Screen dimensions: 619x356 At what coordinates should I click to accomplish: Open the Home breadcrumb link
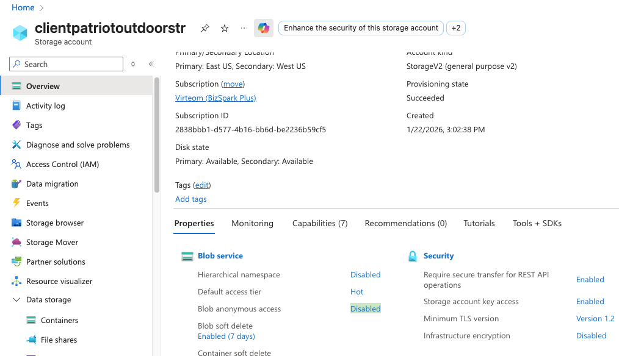point(23,7)
